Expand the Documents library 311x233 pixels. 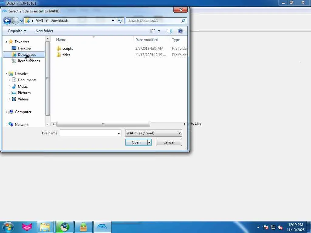click(x=9, y=80)
